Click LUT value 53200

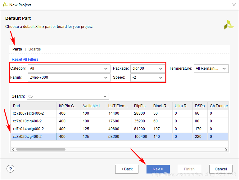(x=114, y=137)
